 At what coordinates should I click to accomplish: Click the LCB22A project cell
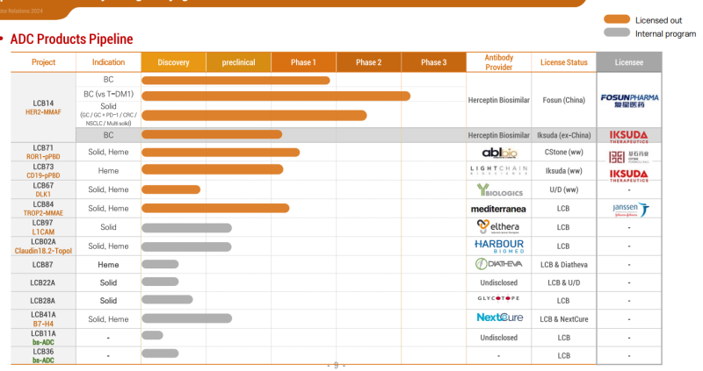43,282
